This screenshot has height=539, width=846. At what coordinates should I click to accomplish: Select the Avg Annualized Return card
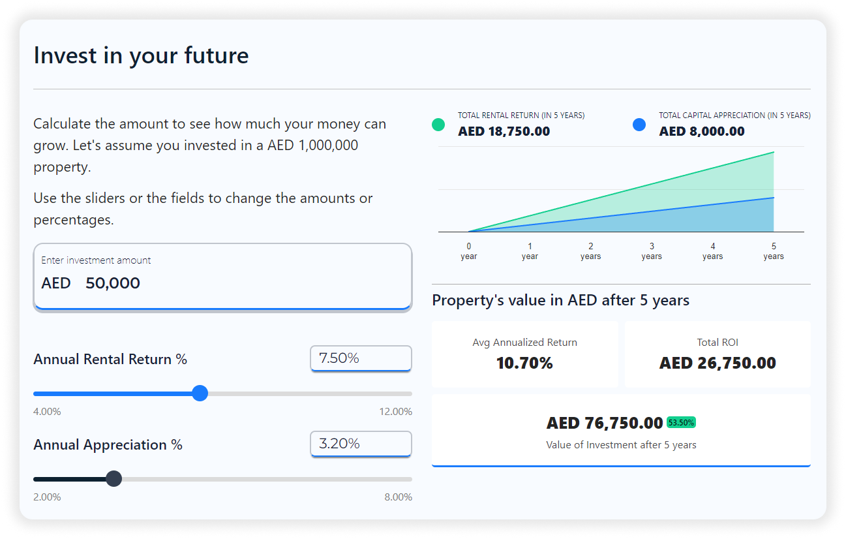(x=524, y=354)
